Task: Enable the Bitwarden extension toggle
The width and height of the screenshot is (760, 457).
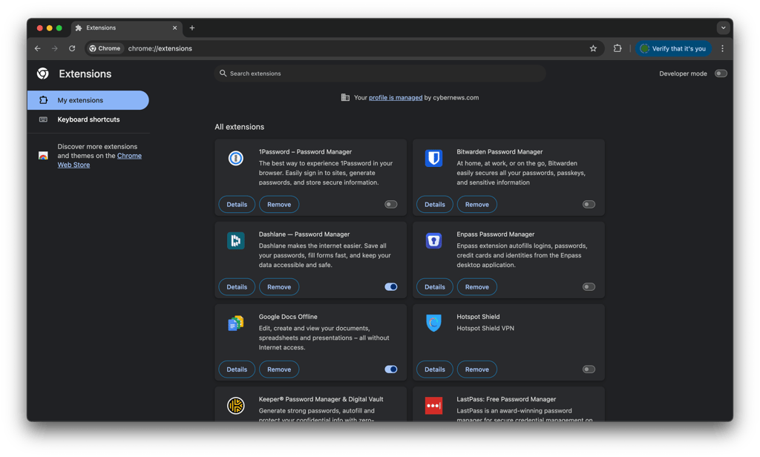Action: 589,205
